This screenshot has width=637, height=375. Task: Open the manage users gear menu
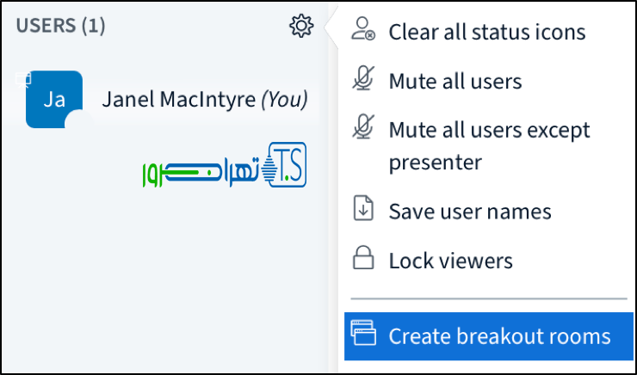click(300, 27)
